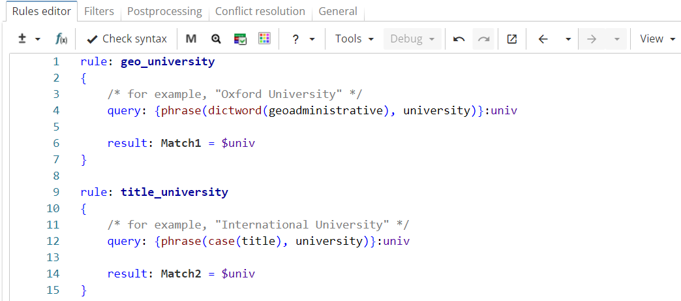Image resolution: width=681 pixels, height=301 pixels.
Task: Click result keyword on line 6
Action: point(127,143)
